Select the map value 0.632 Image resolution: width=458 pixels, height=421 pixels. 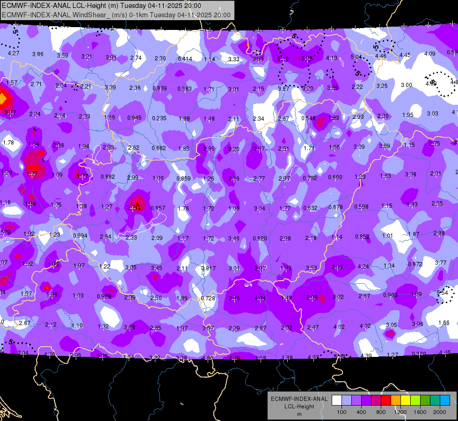(310, 208)
